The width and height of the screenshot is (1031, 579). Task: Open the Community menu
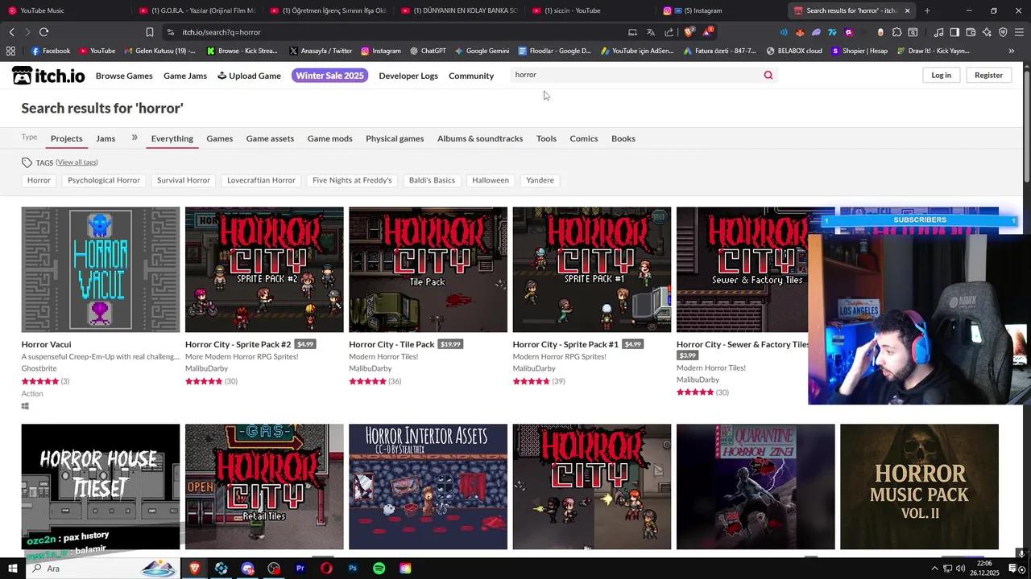471,76
